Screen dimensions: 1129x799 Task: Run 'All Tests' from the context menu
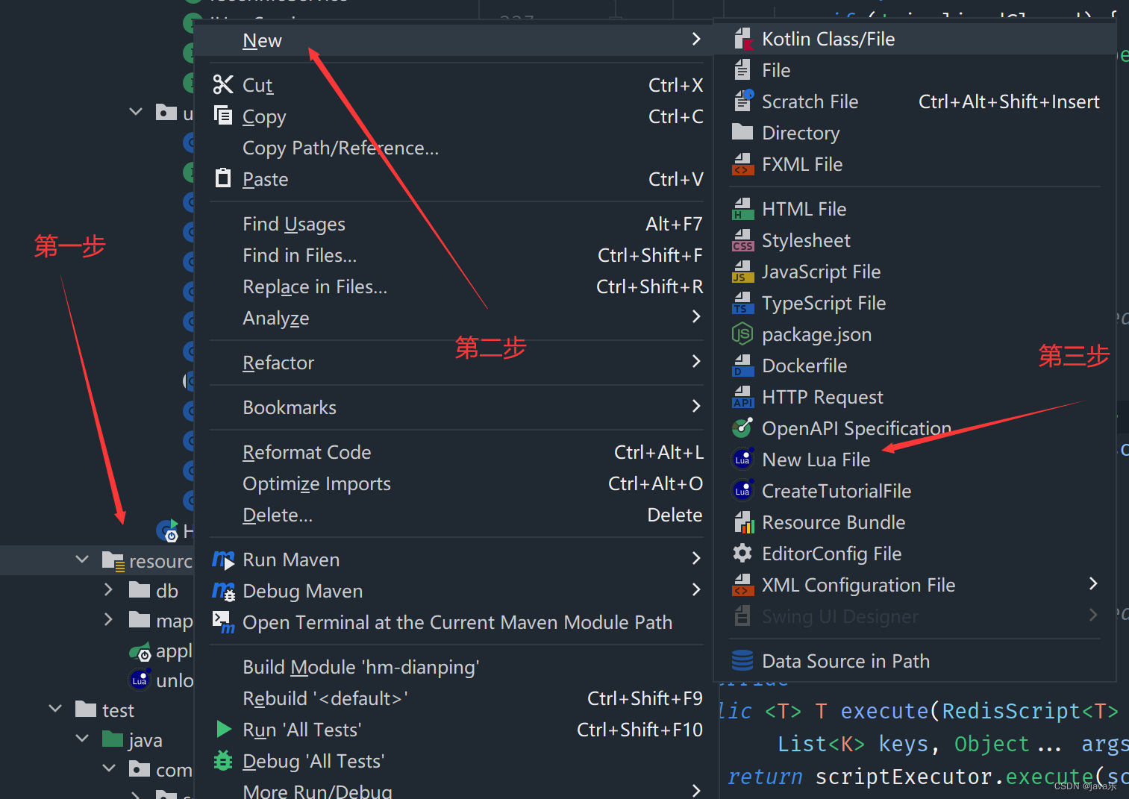point(301,729)
